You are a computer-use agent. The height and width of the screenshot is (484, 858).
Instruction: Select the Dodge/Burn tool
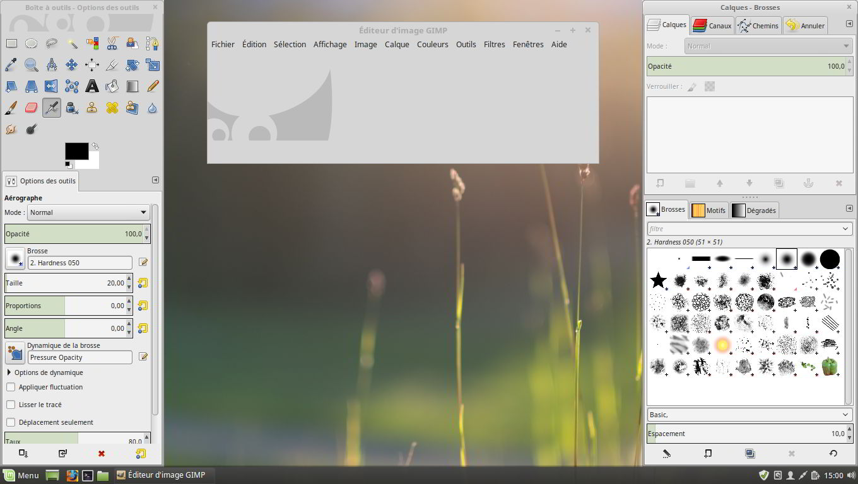click(32, 129)
